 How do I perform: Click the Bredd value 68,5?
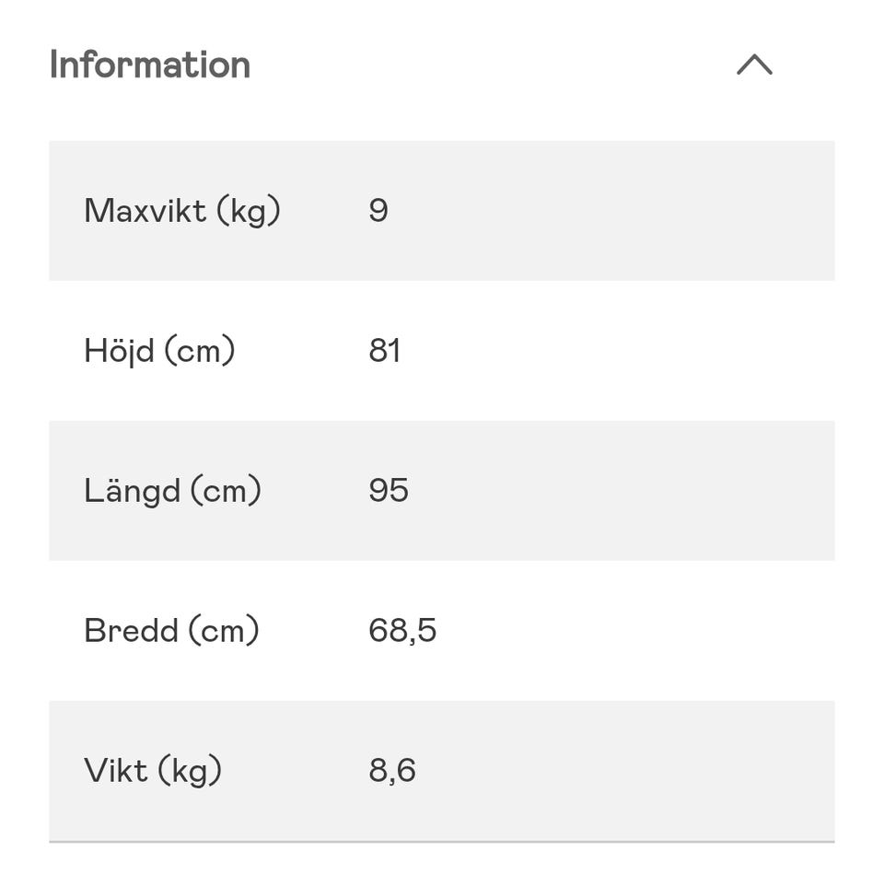[x=402, y=631]
